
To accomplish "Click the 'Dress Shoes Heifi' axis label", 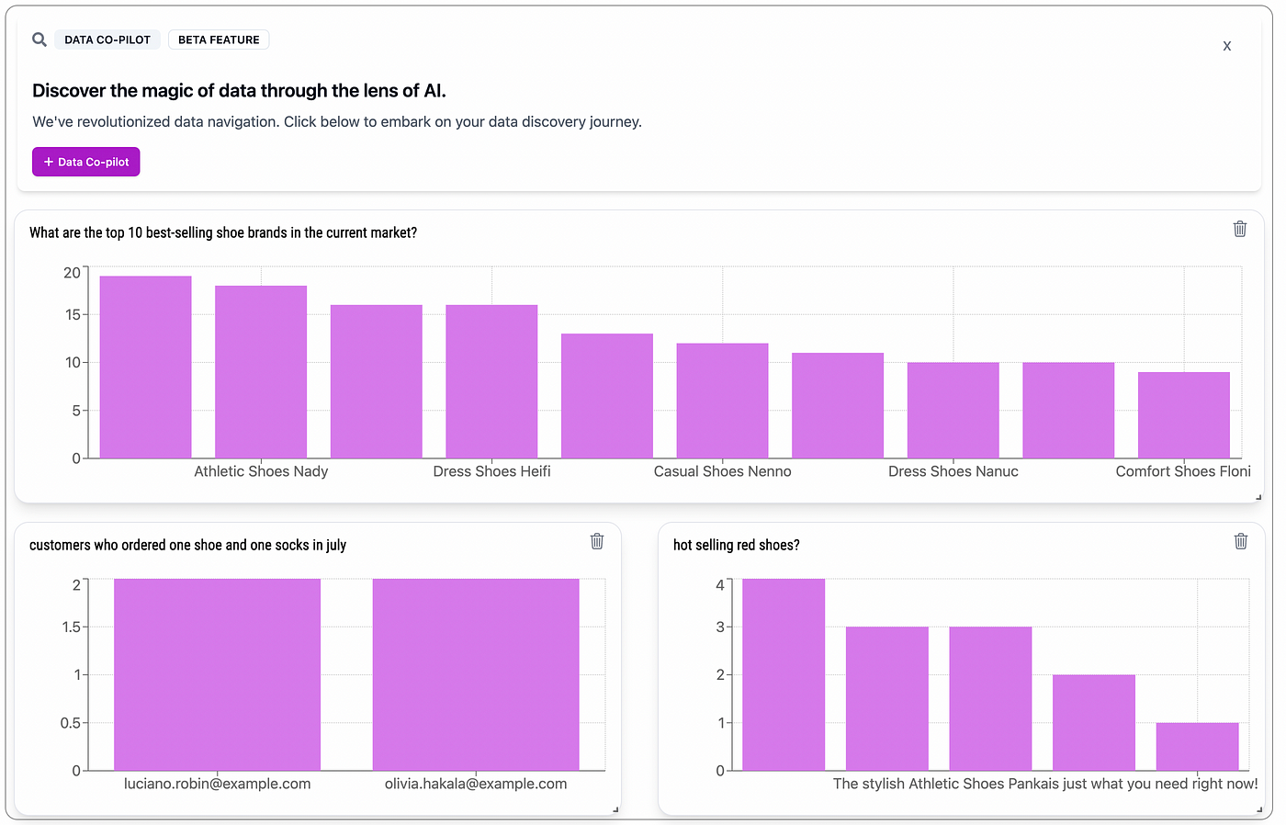I will click(x=491, y=471).
